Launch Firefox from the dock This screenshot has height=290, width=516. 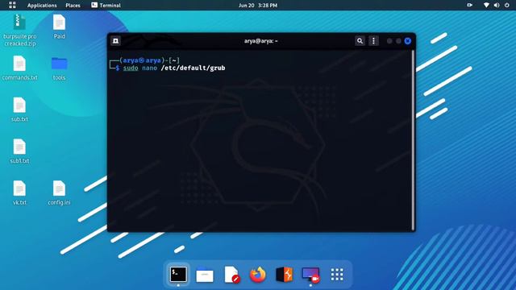point(258,275)
